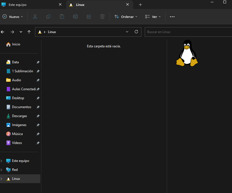232x193 pixels.
Task: Maximize the File Explorer window
Action: click(225, 2)
